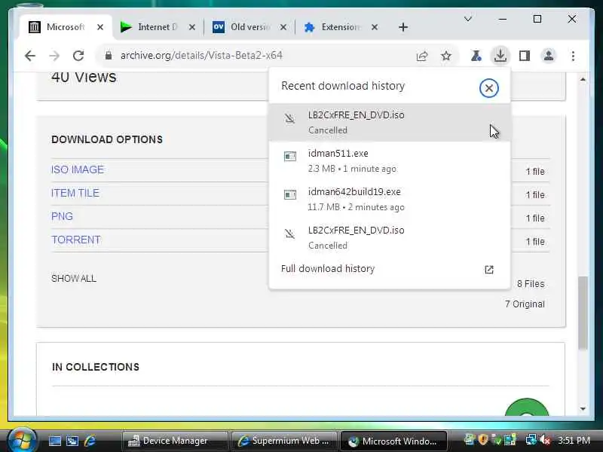Click the green circular button at page bottom
Viewport: 603px width, 452px height.
click(x=527, y=408)
